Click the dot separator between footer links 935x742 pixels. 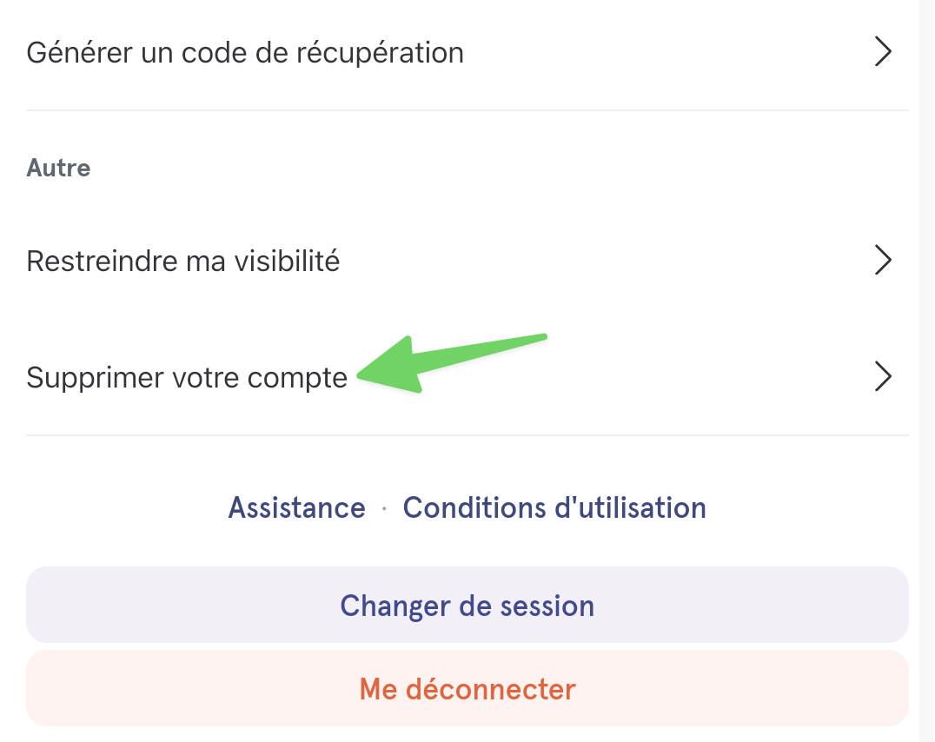pos(384,509)
